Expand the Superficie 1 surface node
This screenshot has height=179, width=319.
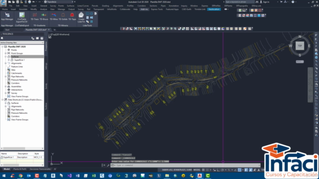[x=9, y=60]
